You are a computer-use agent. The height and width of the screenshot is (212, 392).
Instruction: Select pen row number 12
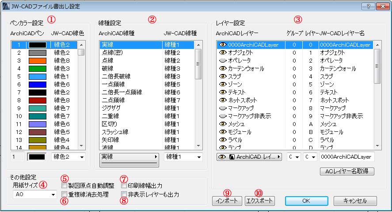[44, 132]
